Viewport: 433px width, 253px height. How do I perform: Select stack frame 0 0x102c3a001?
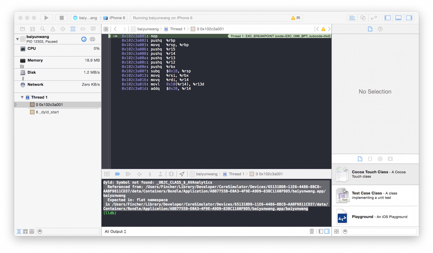(x=58, y=105)
